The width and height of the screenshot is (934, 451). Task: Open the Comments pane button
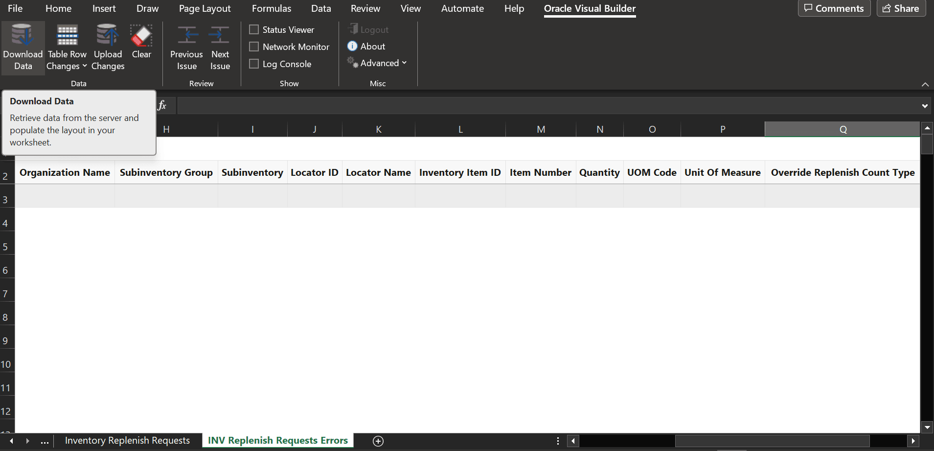[834, 8]
